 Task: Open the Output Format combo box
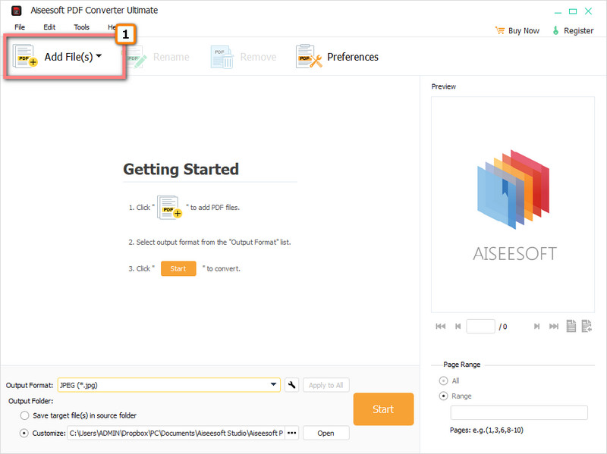pos(168,385)
